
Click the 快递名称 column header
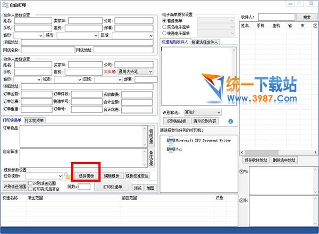click(x=10, y=198)
